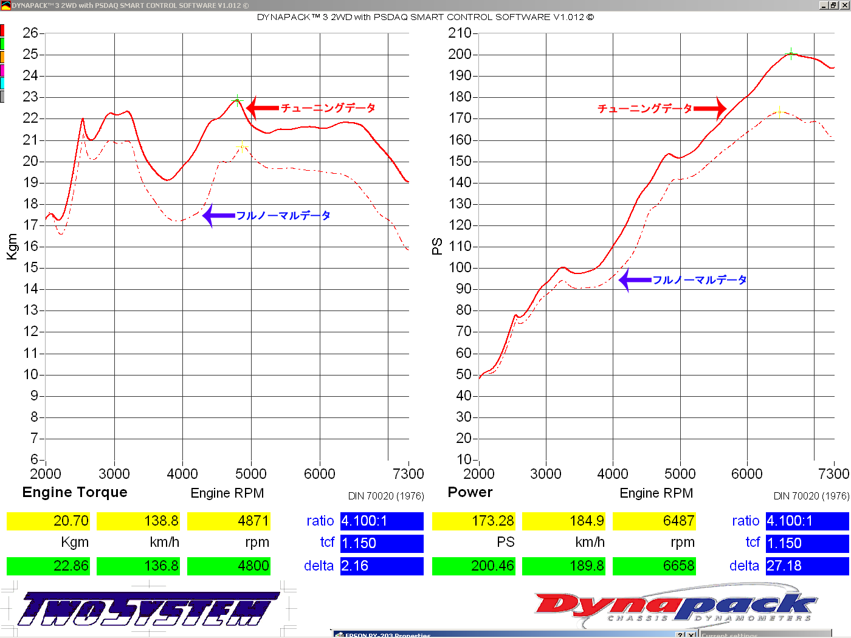
Task: Select the gray run color swatch
Action: 2,97
